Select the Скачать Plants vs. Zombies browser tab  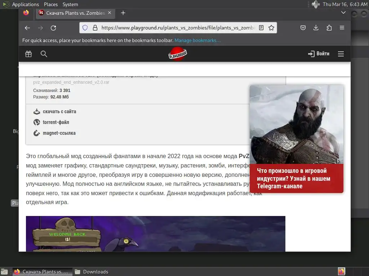pos(75,13)
